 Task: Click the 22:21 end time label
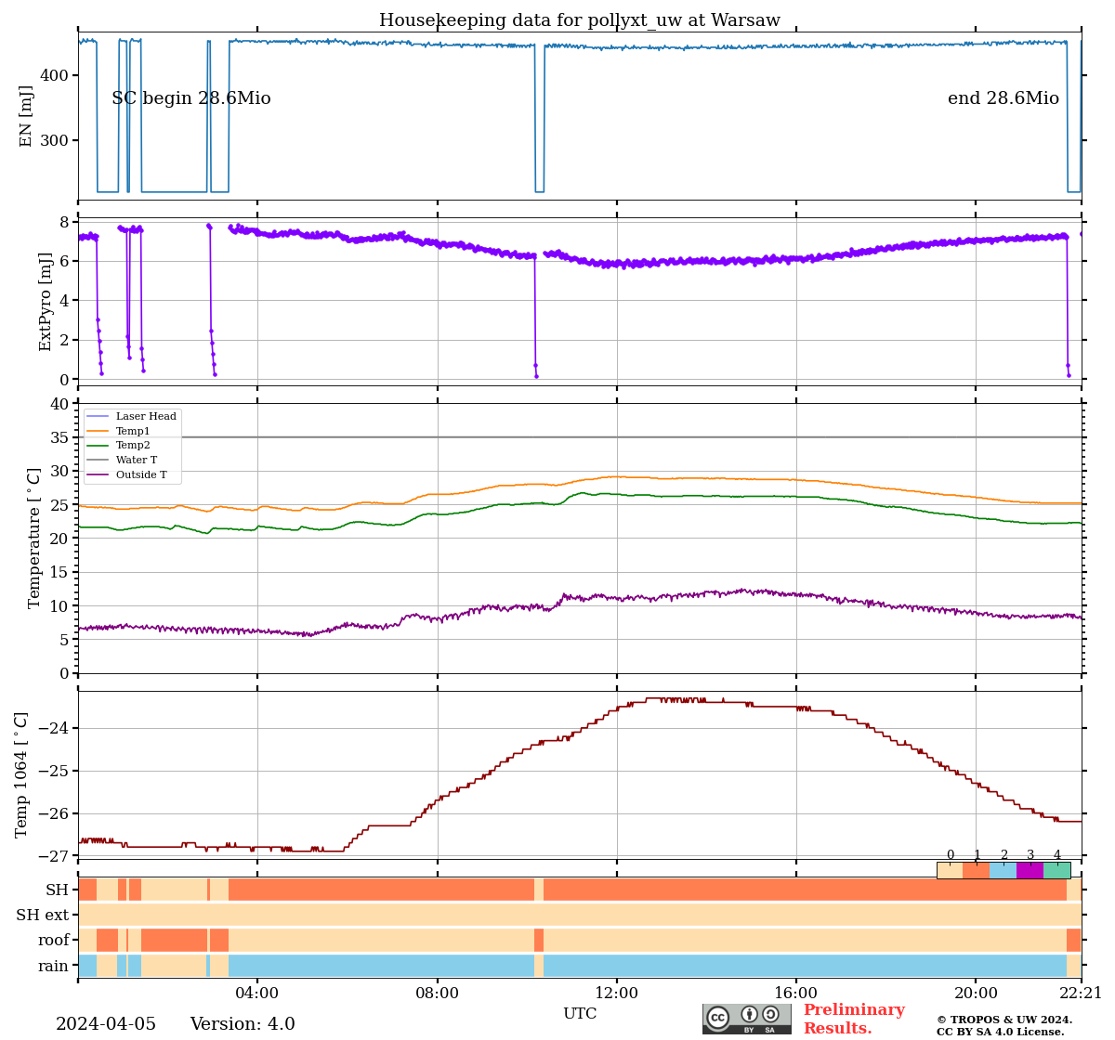[1082, 994]
